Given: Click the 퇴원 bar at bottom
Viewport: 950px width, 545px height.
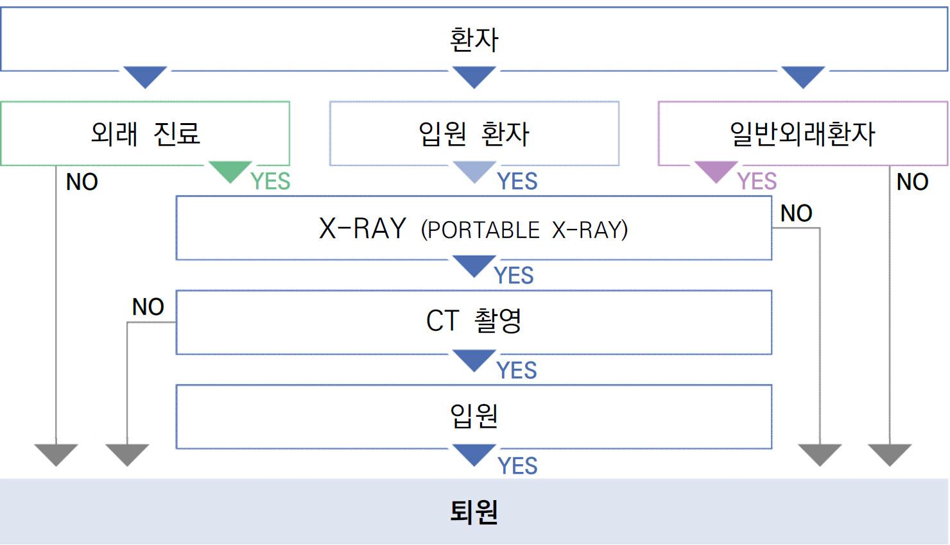Looking at the screenshot, I should point(474,512).
